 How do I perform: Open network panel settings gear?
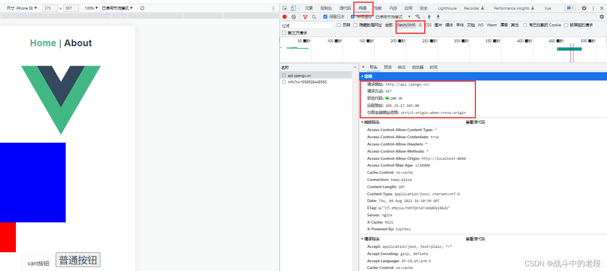click(x=601, y=17)
